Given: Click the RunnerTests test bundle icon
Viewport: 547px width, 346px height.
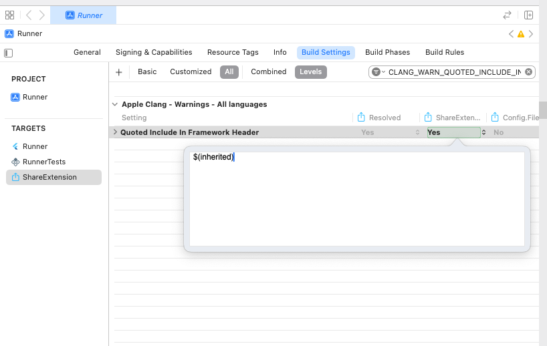Looking at the screenshot, I should [15, 162].
